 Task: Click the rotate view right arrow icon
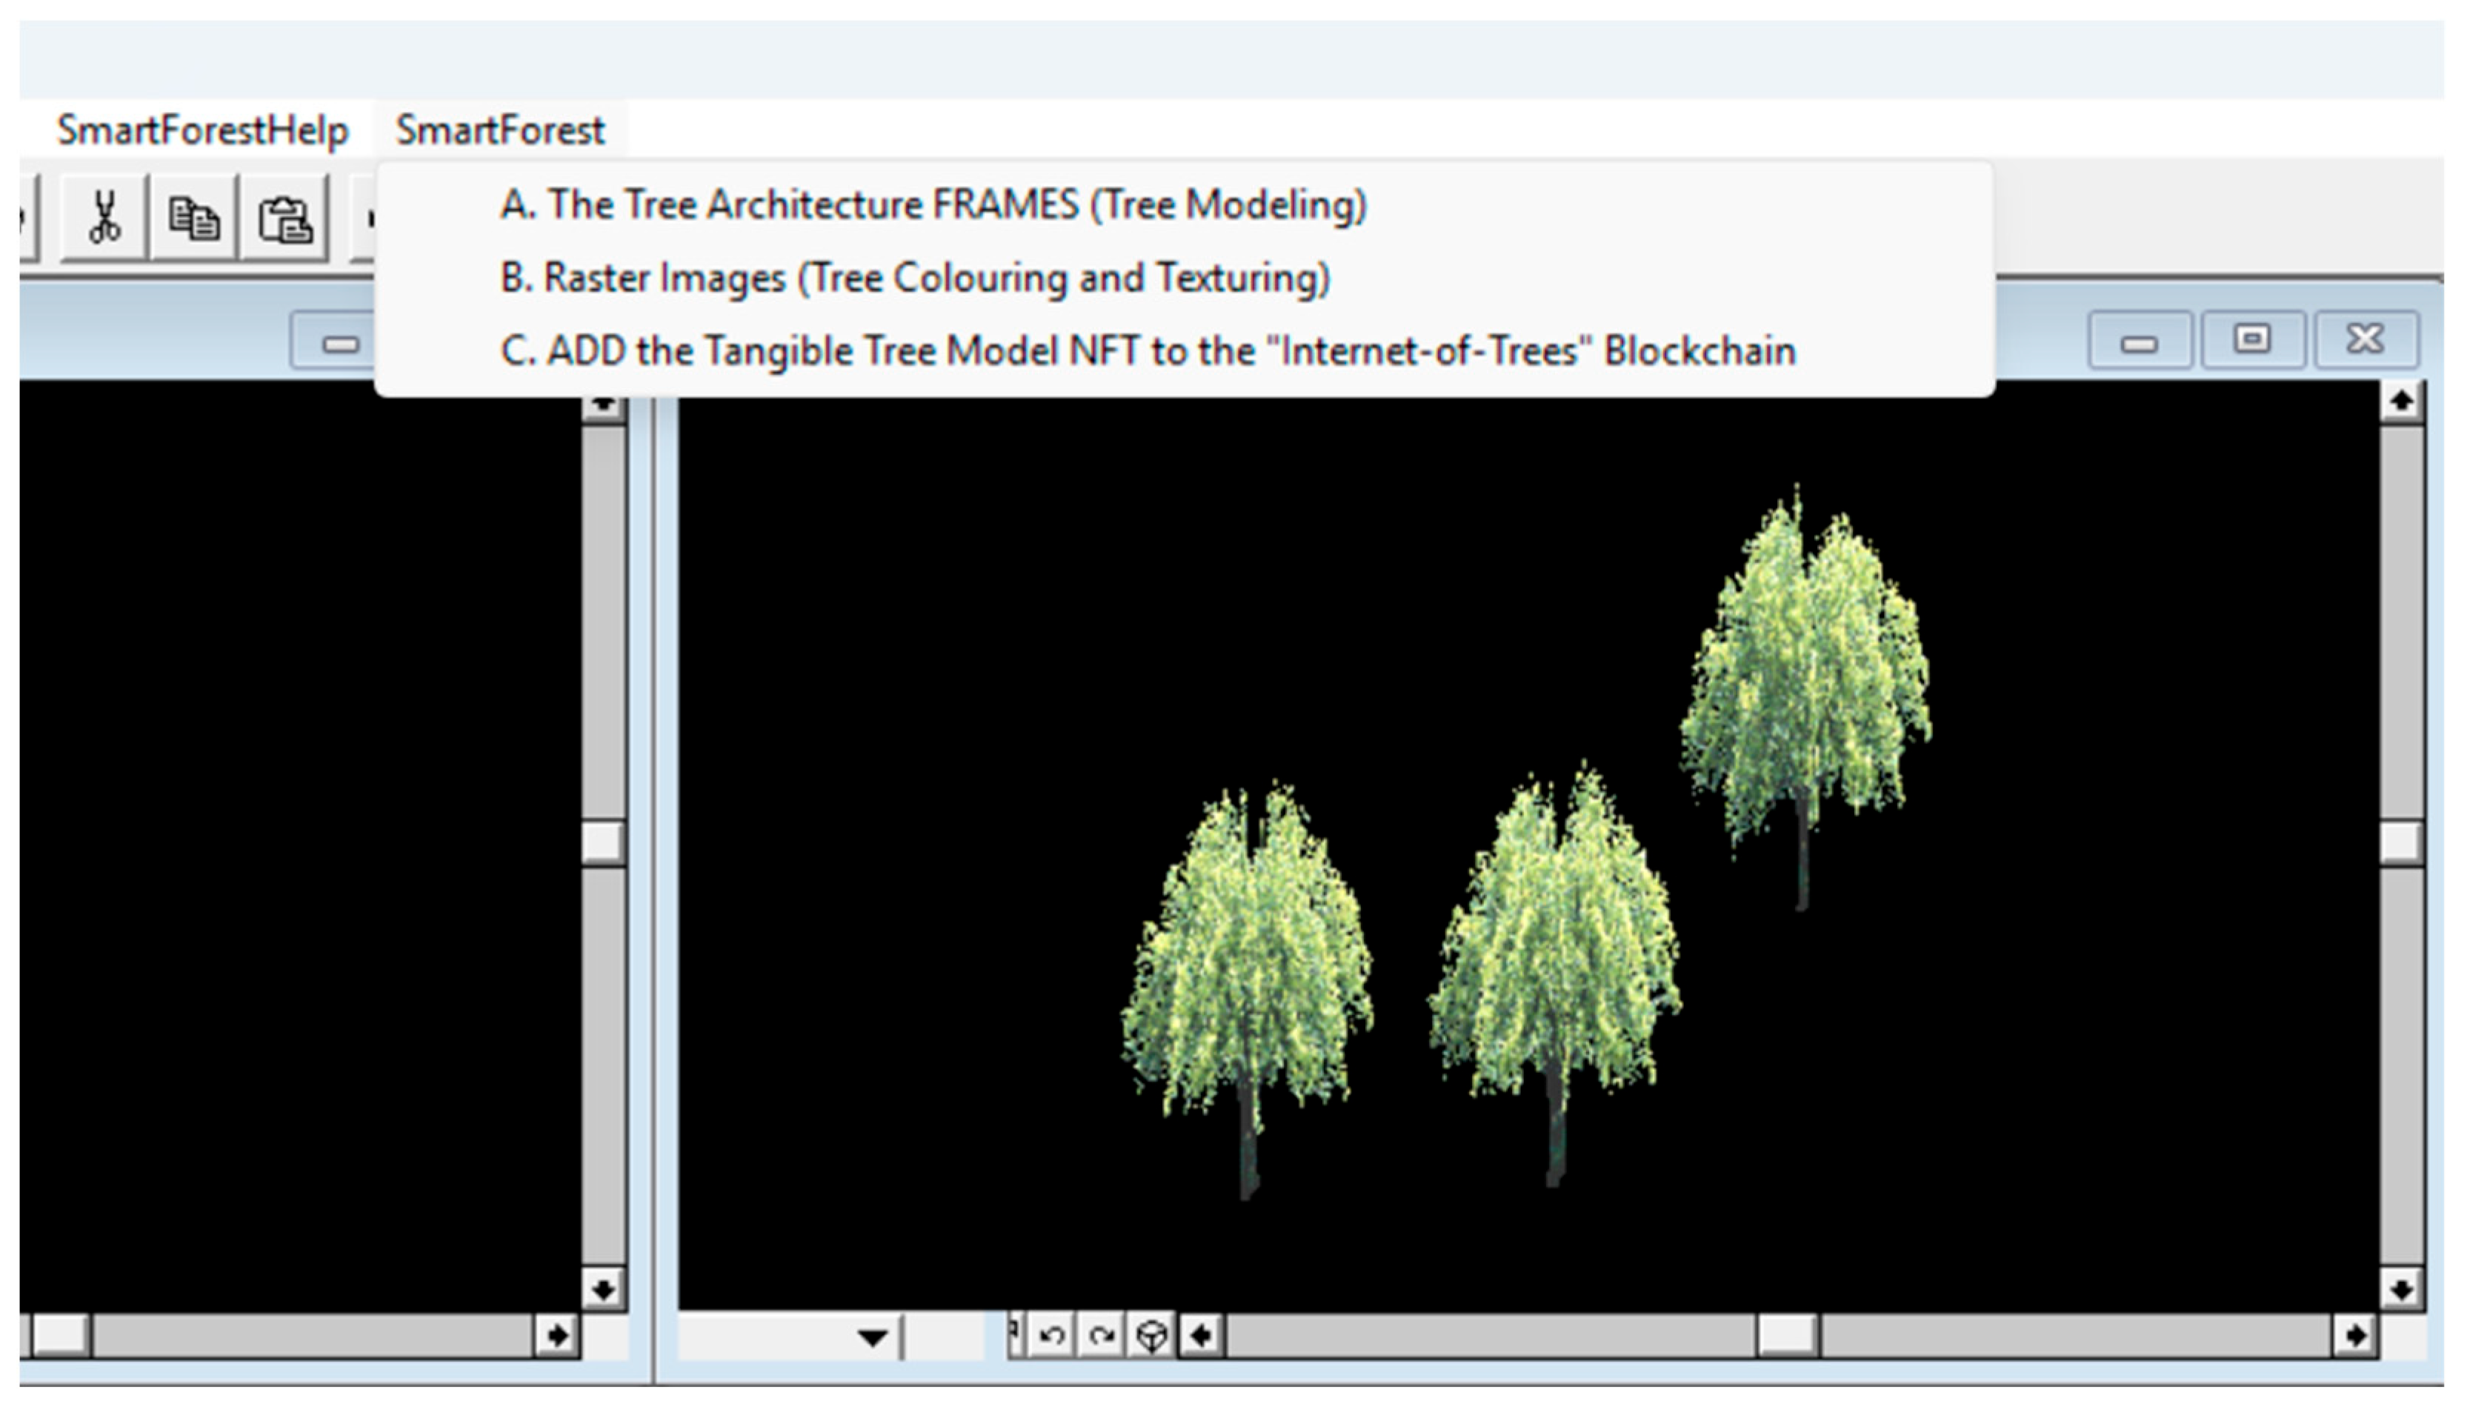(x=1101, y=1337)
